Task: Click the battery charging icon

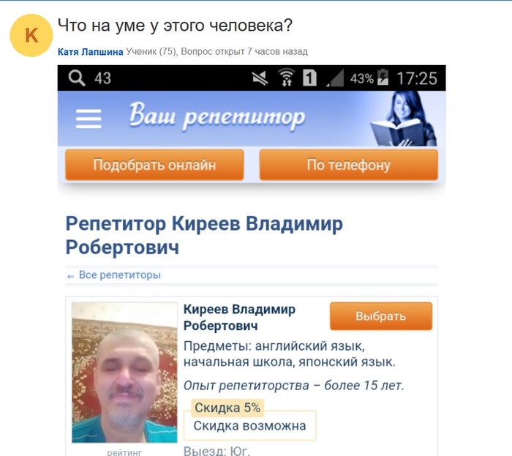Action: [383, 78]
